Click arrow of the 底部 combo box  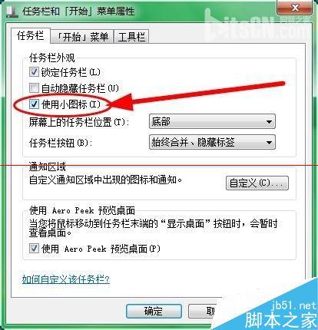269,122
